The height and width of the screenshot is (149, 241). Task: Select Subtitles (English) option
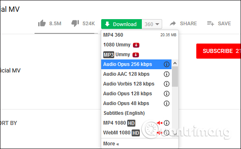click(x=136, y=113)
